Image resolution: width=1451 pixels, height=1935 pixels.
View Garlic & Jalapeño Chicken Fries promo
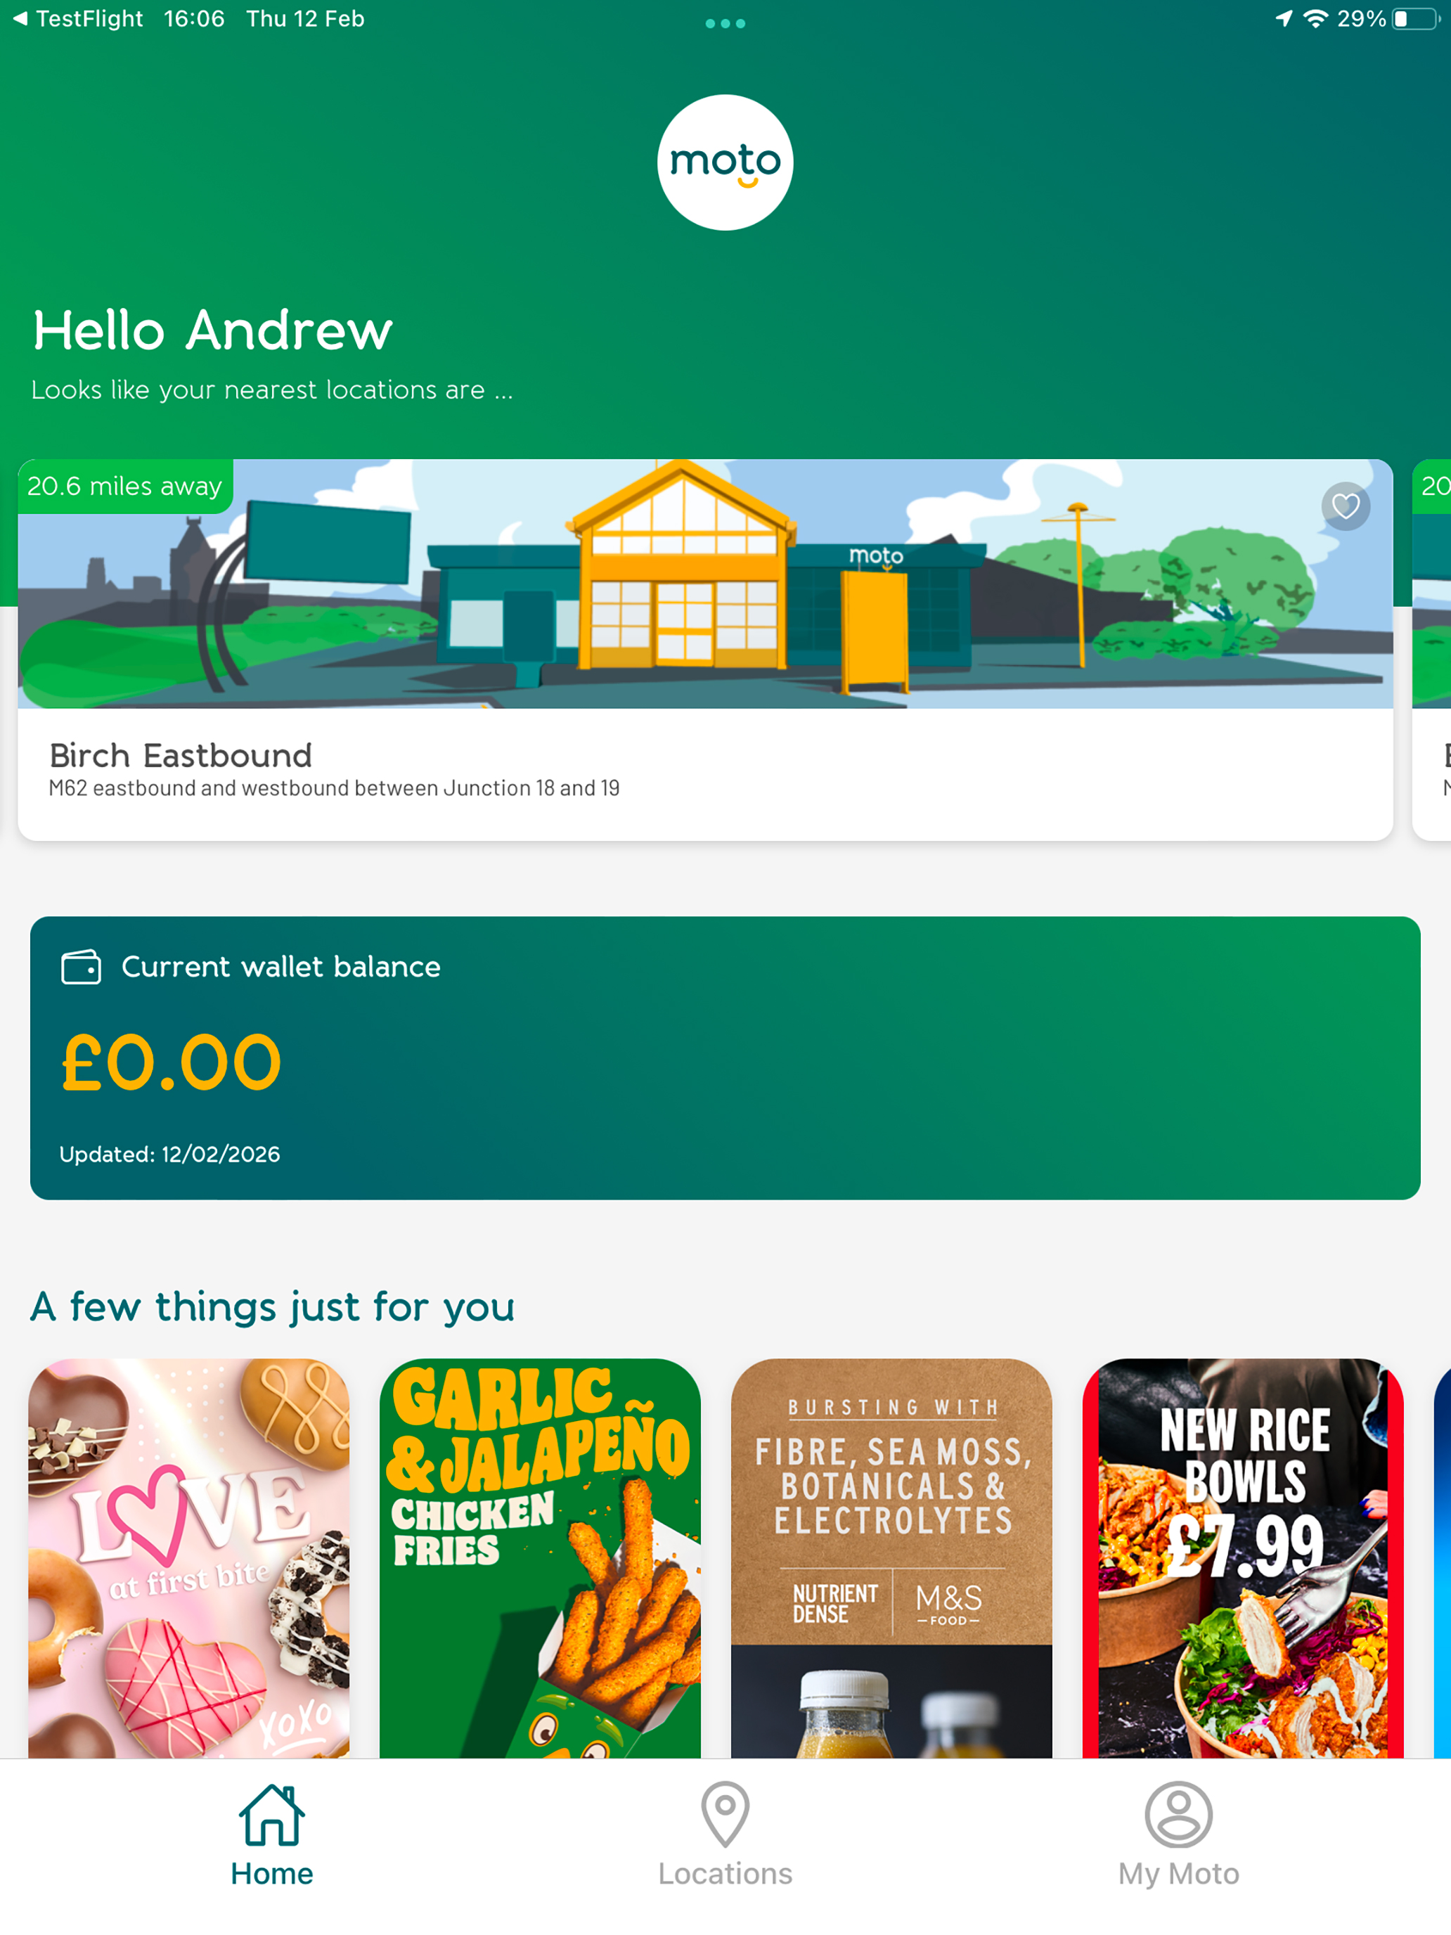(540, 1558)
